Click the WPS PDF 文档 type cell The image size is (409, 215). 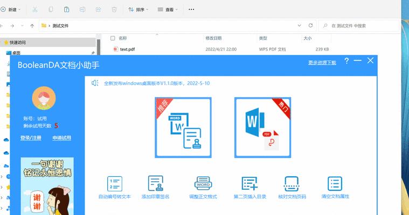point(272,49)
